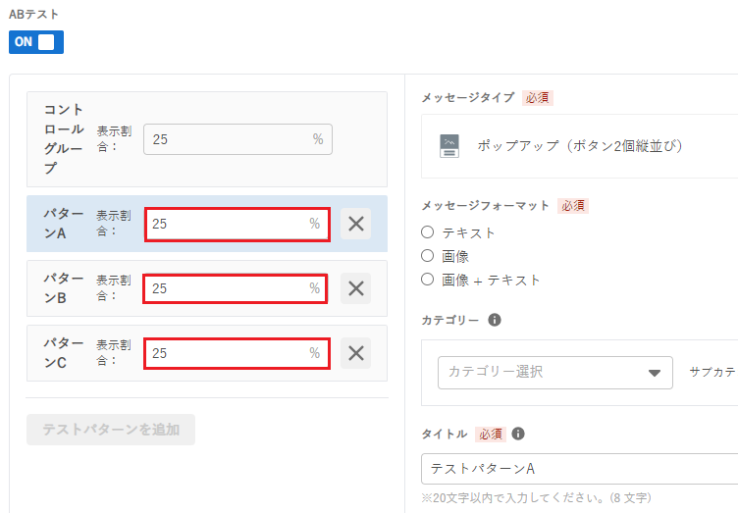Switch to the パターンB row
Screen dimensions: 738x513
coord(207,288)
